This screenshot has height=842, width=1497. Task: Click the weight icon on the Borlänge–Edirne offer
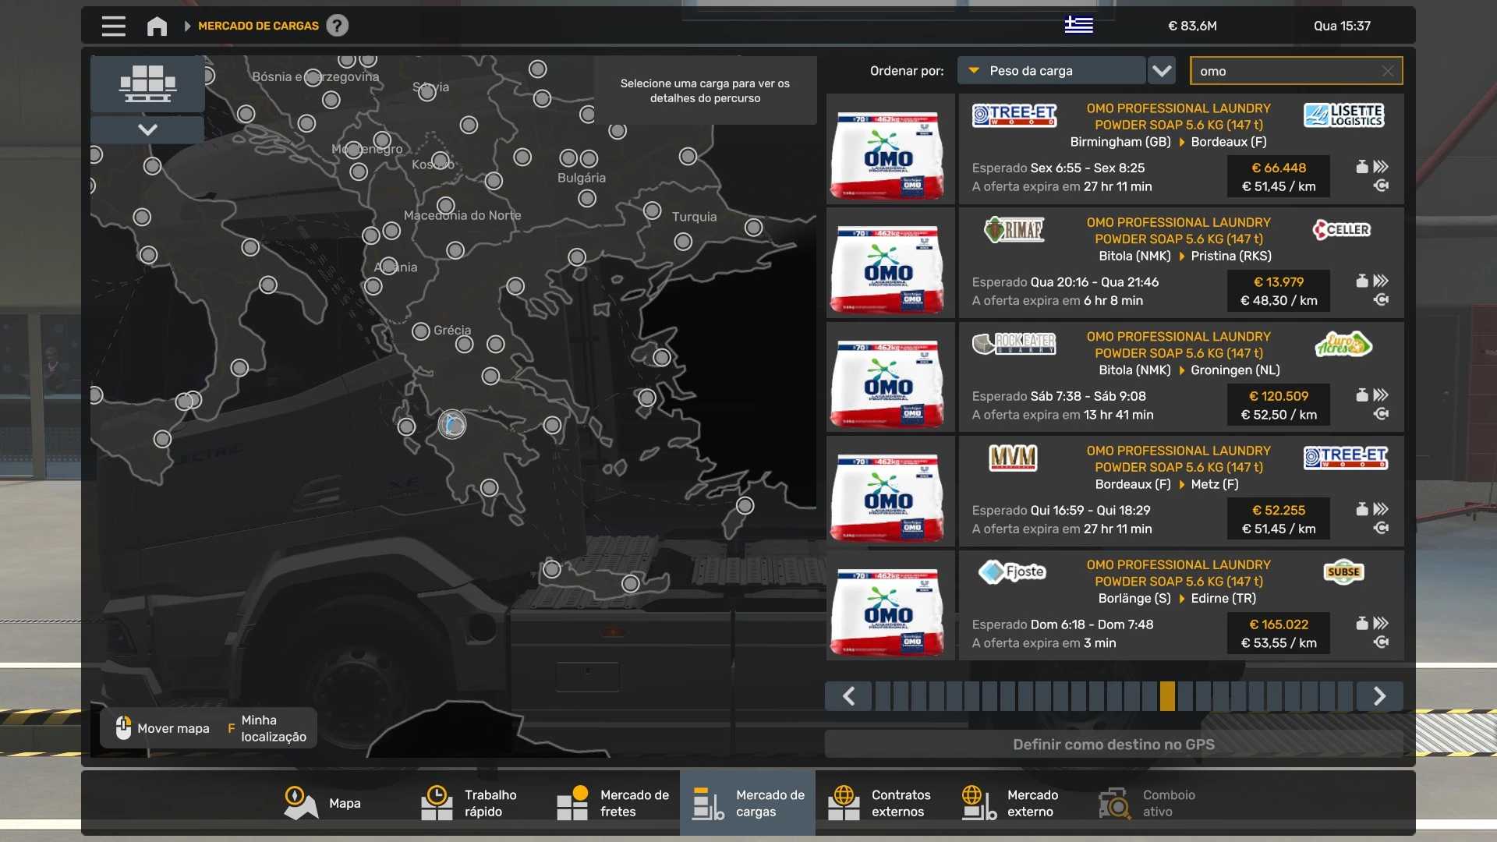click(x=1362, y=623)
